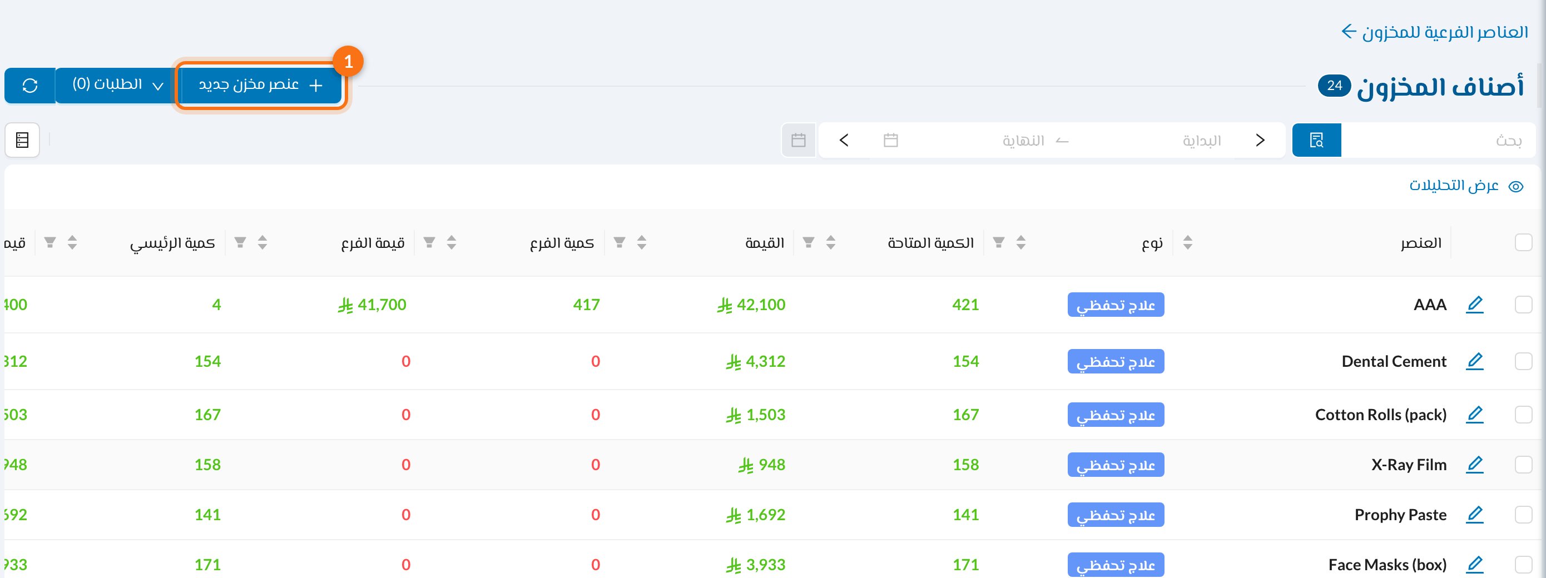
Task: Edit the AAA item with pencil icon
Action: 1475,305
